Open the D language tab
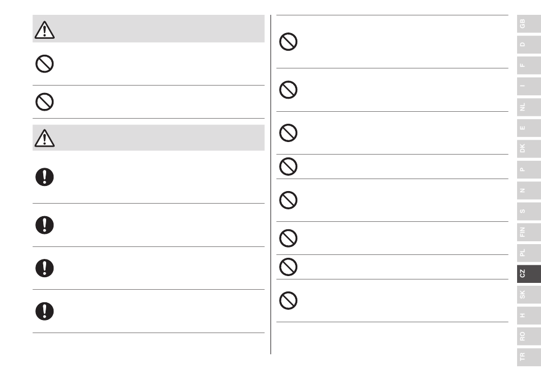Screen dimensions: 541x381 pyautogui.click(x=529, y=44)
